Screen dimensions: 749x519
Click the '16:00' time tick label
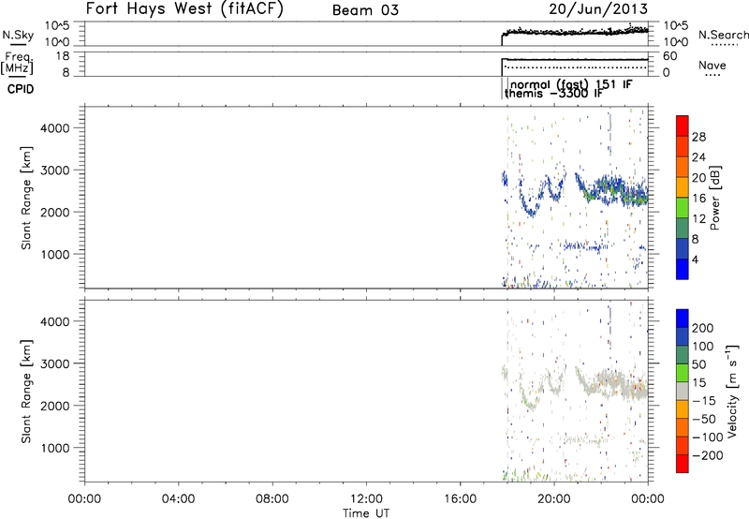tap(460, 499)
